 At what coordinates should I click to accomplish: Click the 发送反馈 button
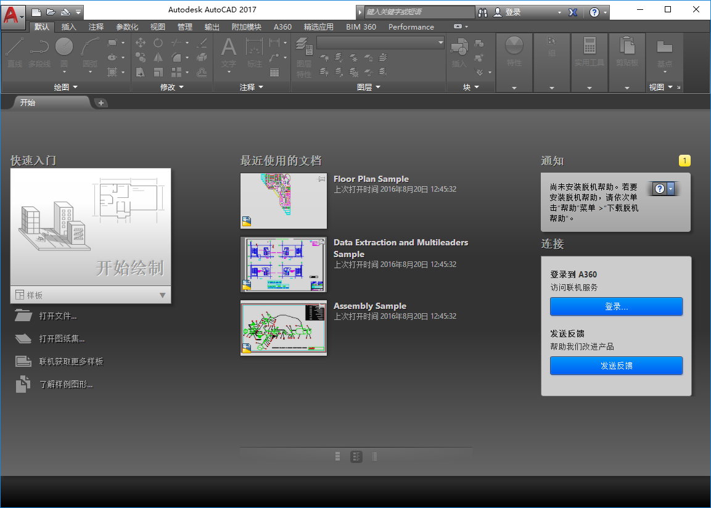[x=616, y=365]
